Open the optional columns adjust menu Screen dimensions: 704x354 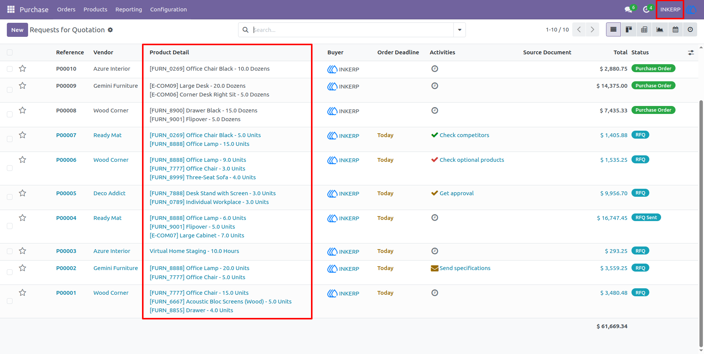691,52
